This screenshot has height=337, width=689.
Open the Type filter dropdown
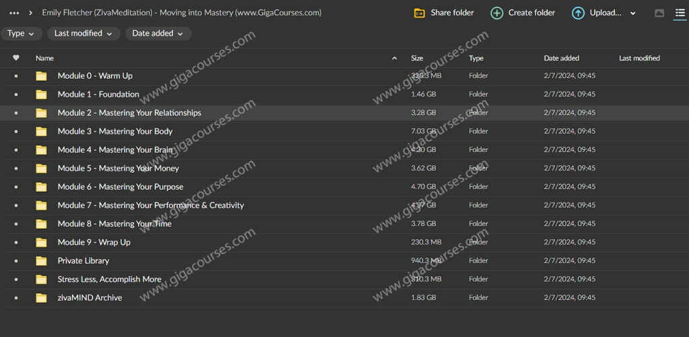[x=22, y=34]
